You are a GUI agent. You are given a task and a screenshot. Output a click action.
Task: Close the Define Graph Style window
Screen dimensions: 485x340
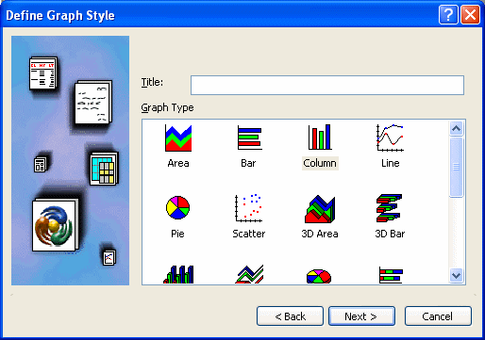click(470, 14)
